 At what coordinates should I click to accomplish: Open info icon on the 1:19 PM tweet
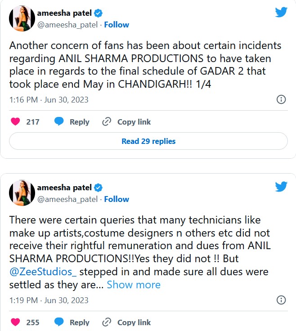281,300
